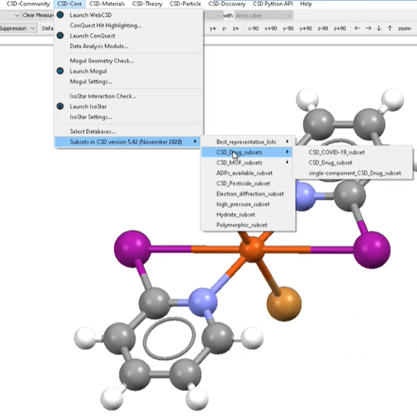
Task: Click the left translate arrow icon
Action: point(358,28)
